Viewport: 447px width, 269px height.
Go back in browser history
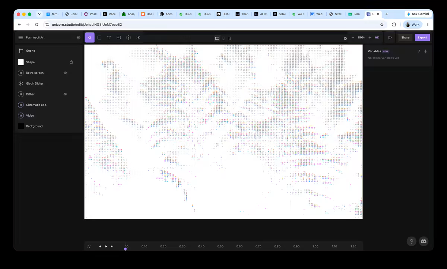(19, 25)
